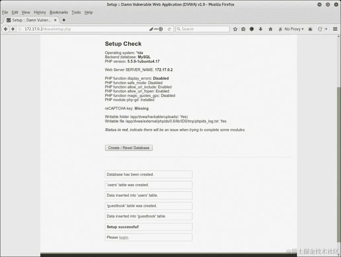Click 'PHP function magic_quotes_gpc: Disabled' line
The image size is (341, 257).
click(140, 95)
